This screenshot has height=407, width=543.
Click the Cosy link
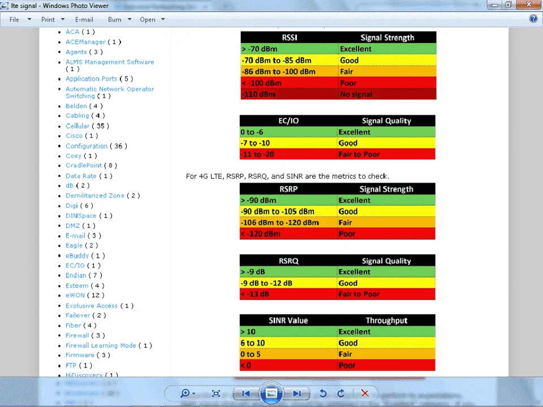74,156
